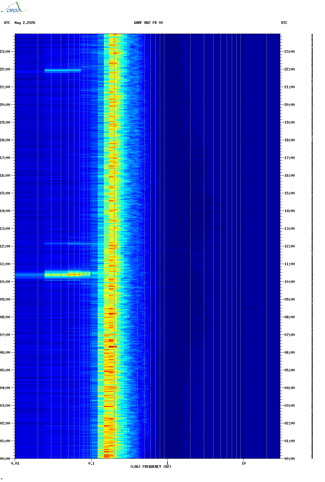The width and height of the screenshot is (325, 482).
Task: Click the 23:00 label on right axis
Action: [x=289, y=52]
